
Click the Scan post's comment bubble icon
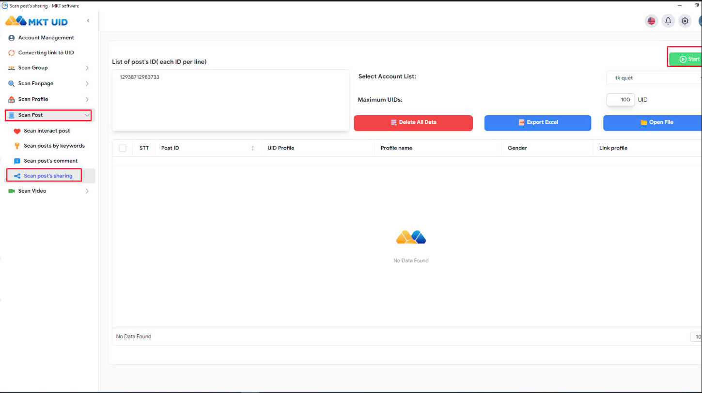point(17,161)
